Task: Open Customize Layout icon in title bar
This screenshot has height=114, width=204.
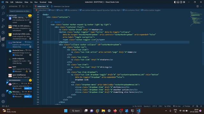Action: [184, 2]
